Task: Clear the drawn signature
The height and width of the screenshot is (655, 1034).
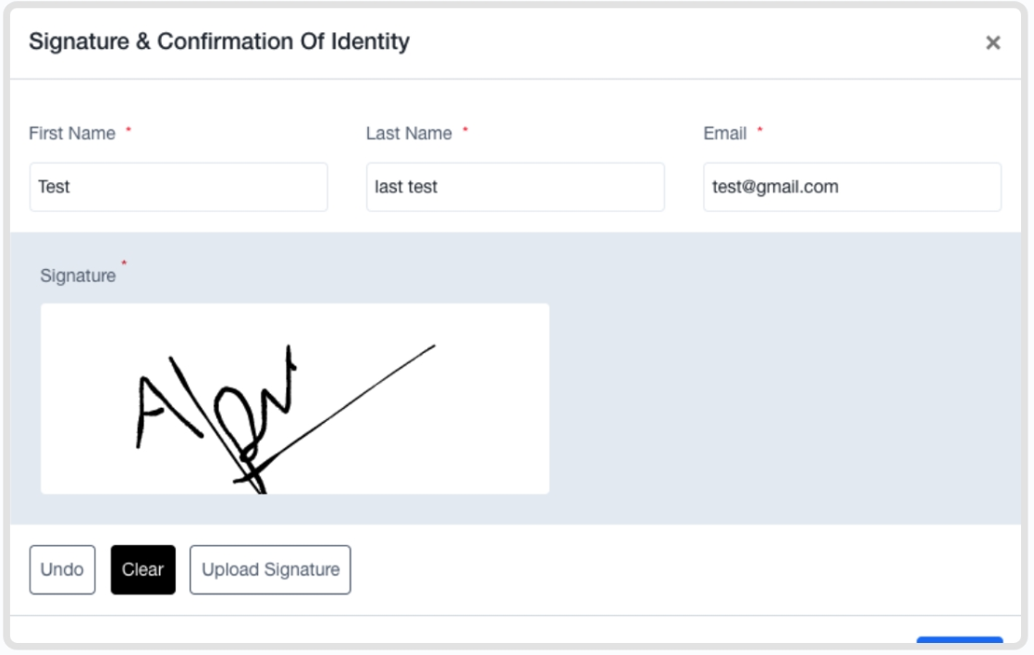Action: (x=143, y=569)
